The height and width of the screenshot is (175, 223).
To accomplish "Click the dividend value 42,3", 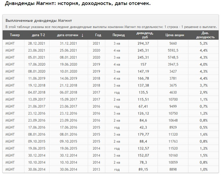I will click(x=143, y=127).
